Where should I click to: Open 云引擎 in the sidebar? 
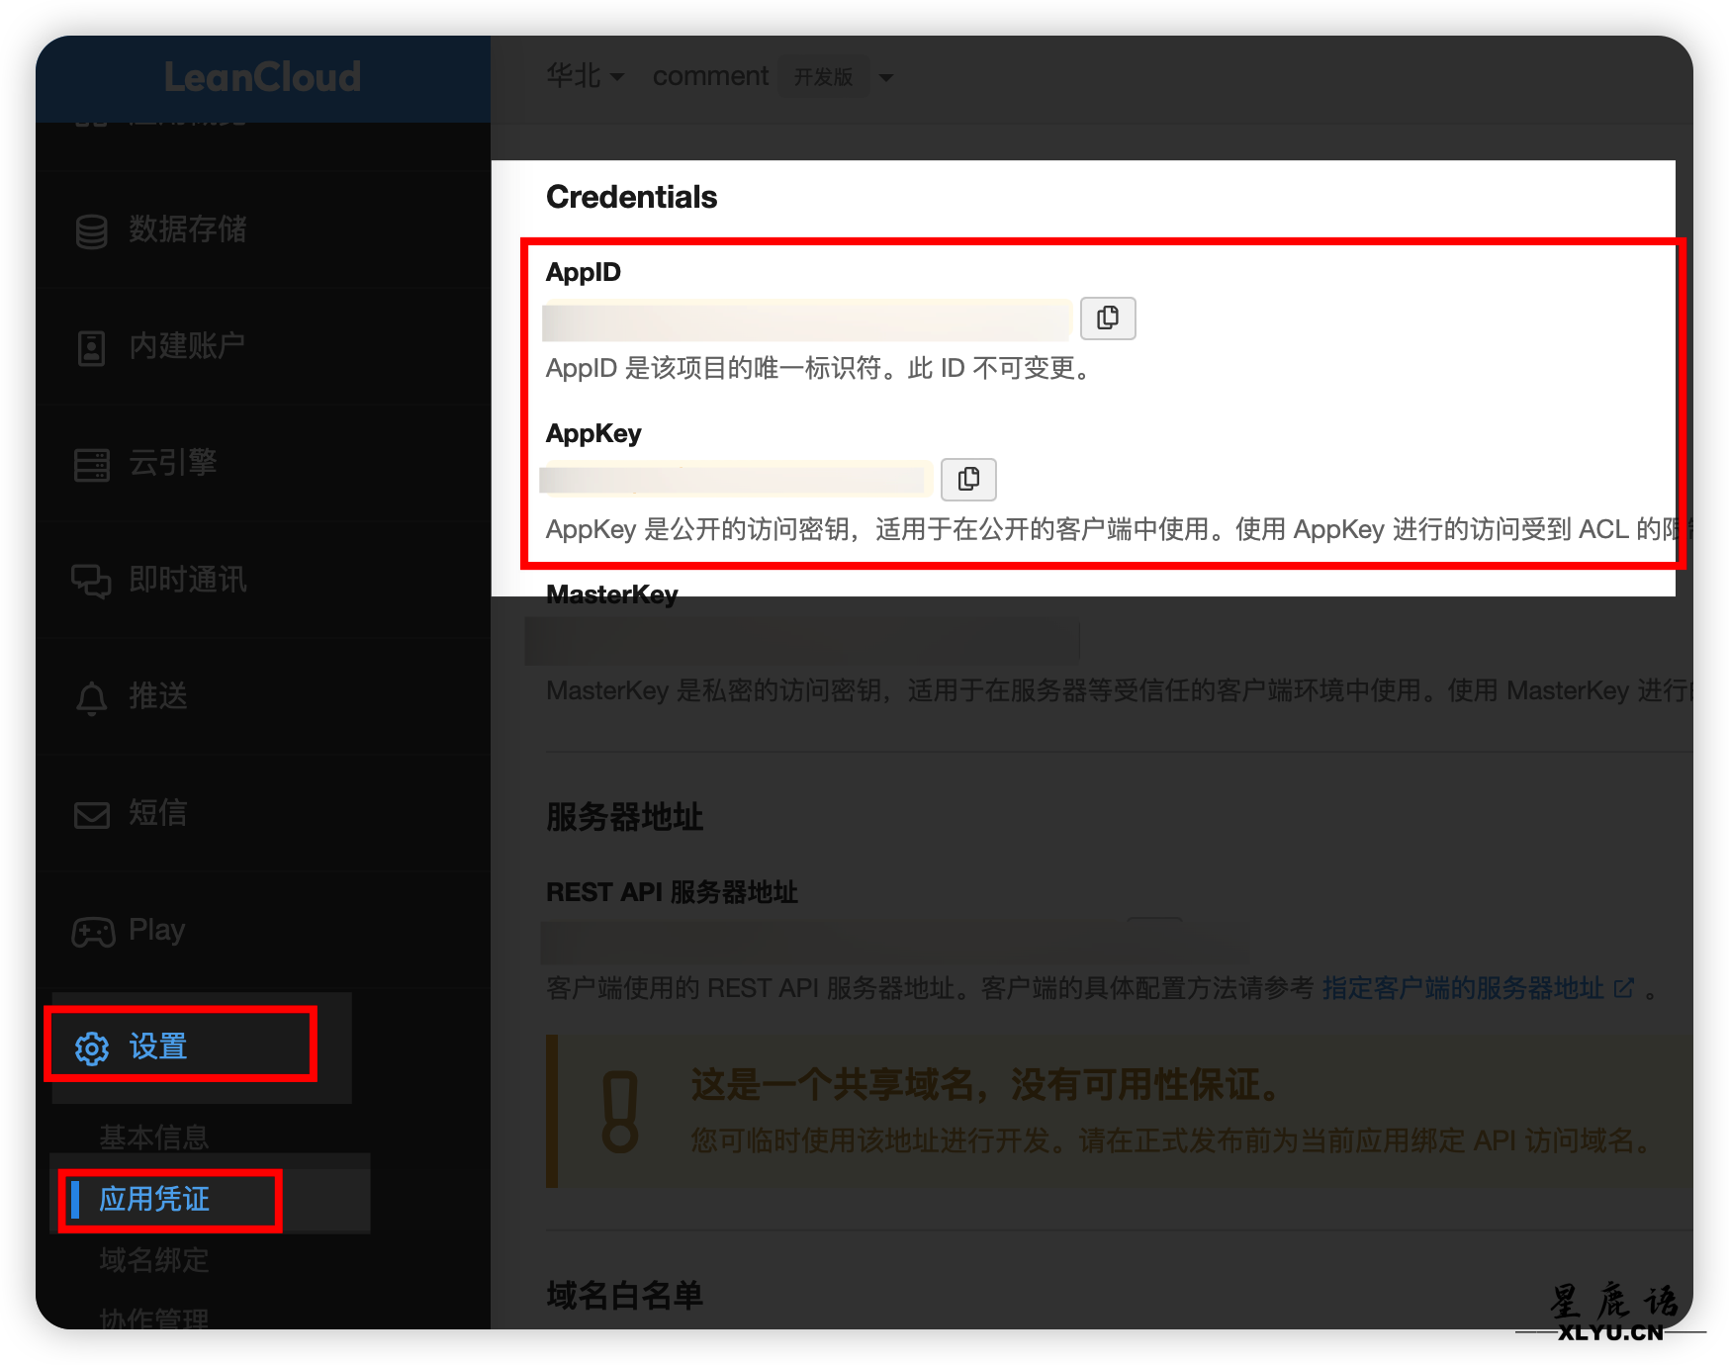point(173,463)
